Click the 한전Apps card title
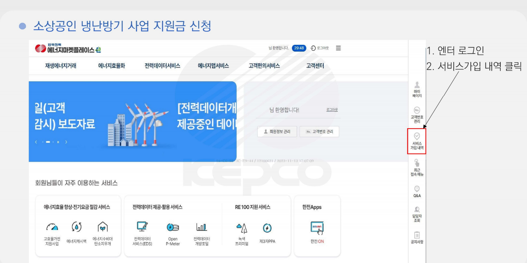The image size is (527, 263). click(312, 207)
